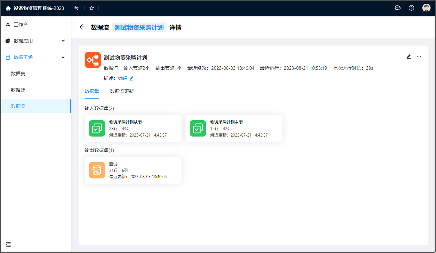Click the home icon in top bar
Screen dimensions: 436x253
coord(8,8)
